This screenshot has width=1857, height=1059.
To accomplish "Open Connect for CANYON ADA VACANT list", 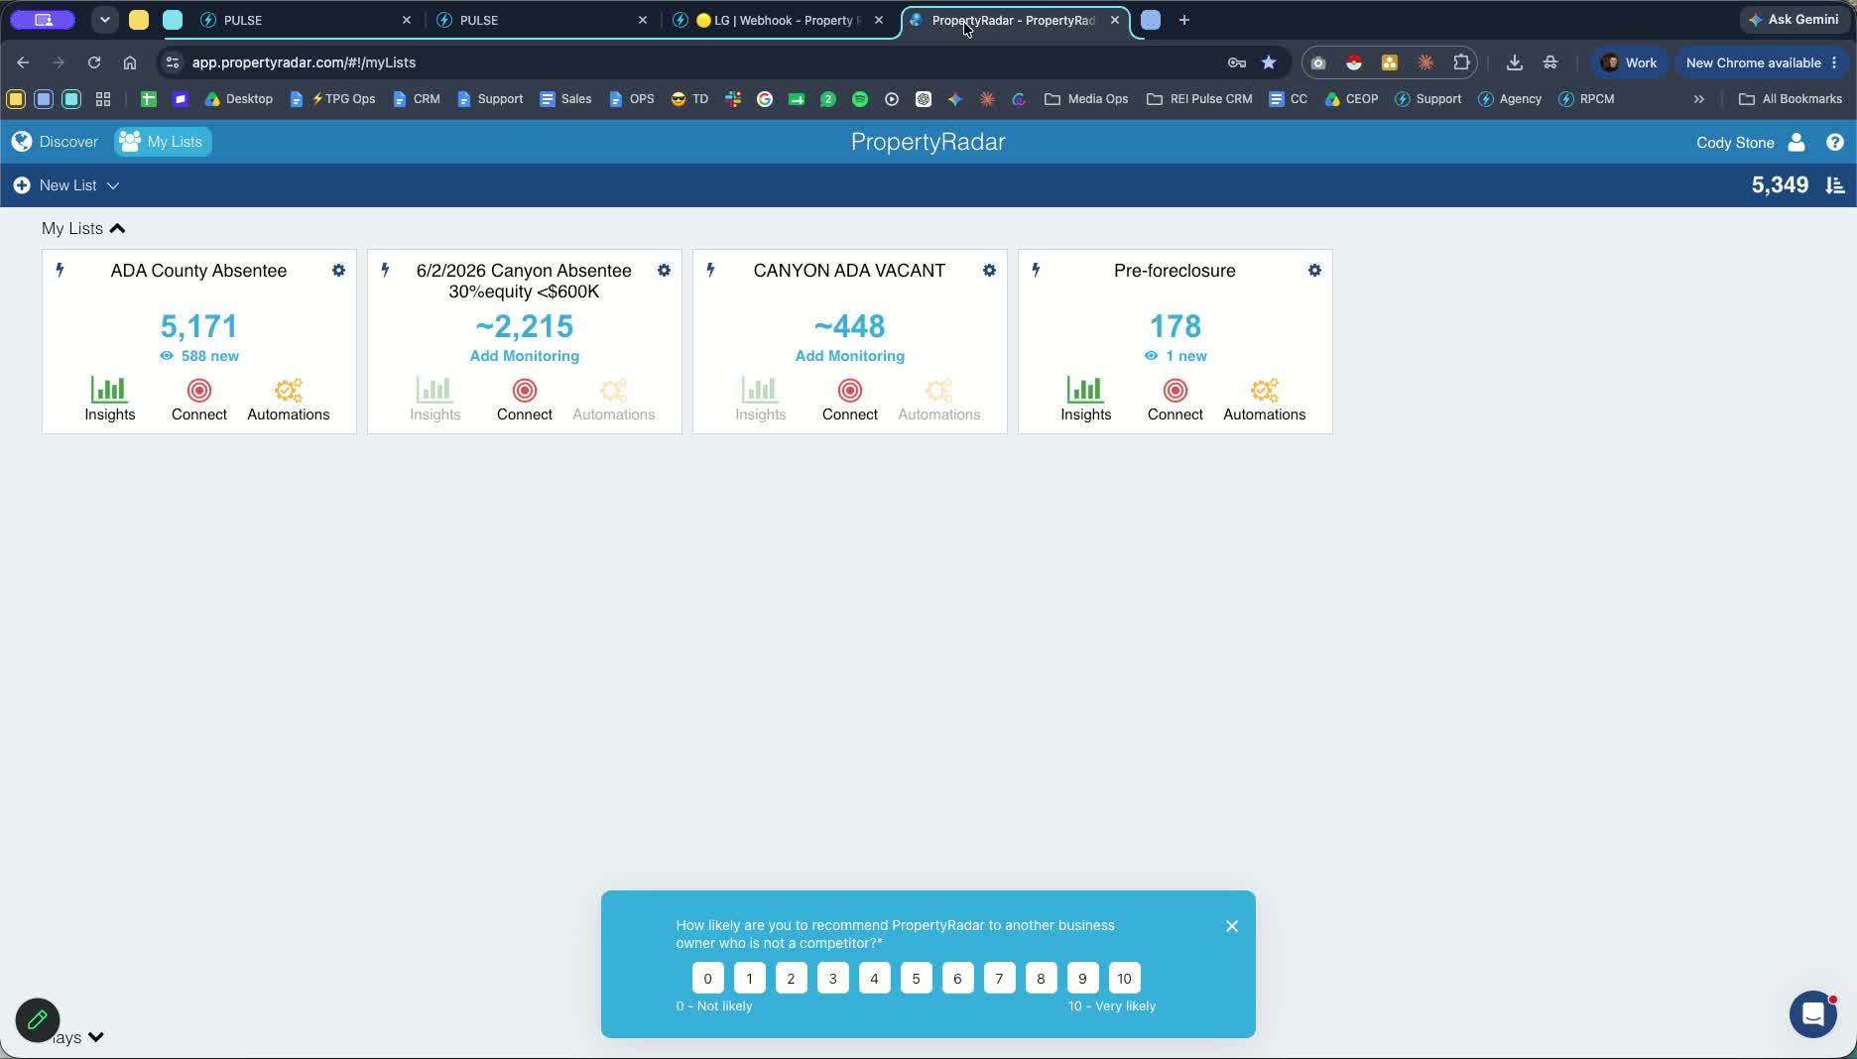I will coord(850,399).
